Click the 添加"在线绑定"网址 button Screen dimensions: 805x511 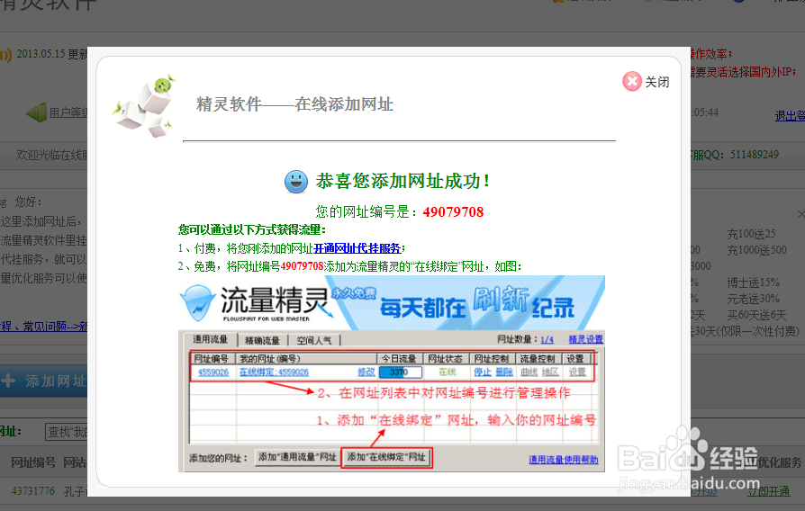coord(386,457)
